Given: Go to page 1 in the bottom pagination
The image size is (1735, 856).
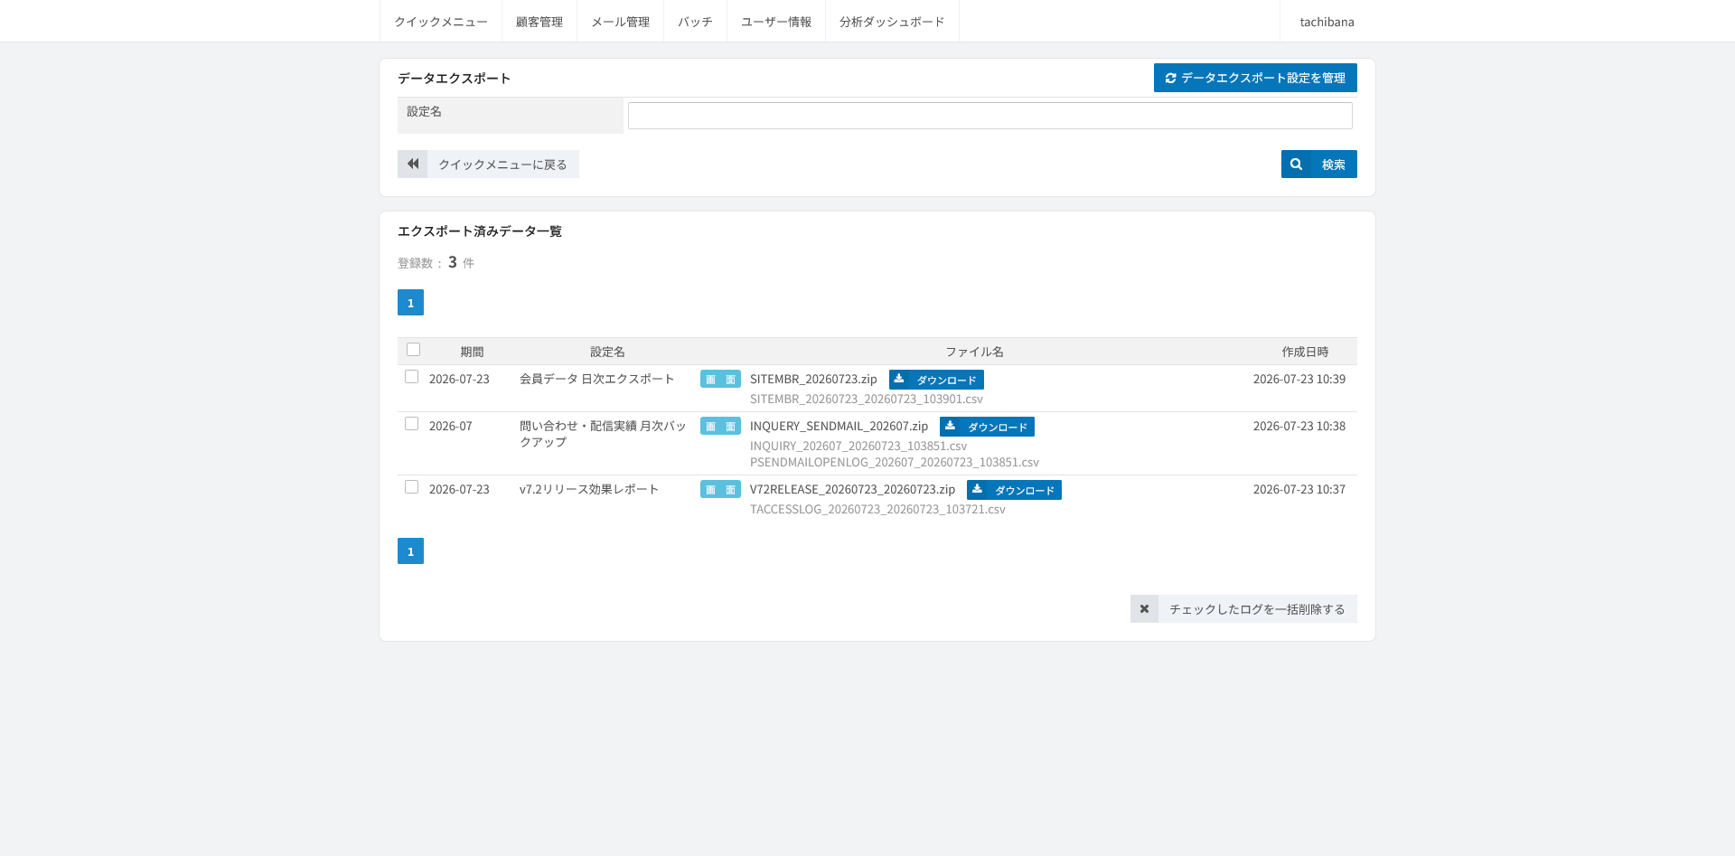Looking at the screenshot, I should (410, 551).
